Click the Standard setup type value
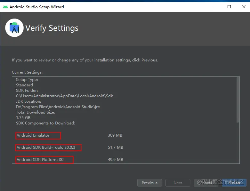Screen dimensions: 250x191 point(24,85)
